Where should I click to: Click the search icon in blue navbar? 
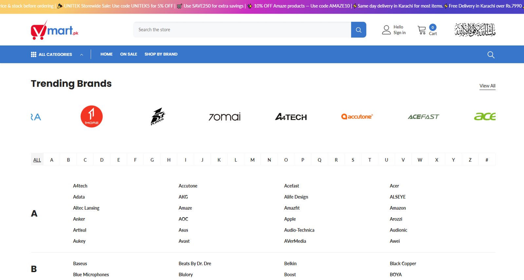(x=491, y=55)
